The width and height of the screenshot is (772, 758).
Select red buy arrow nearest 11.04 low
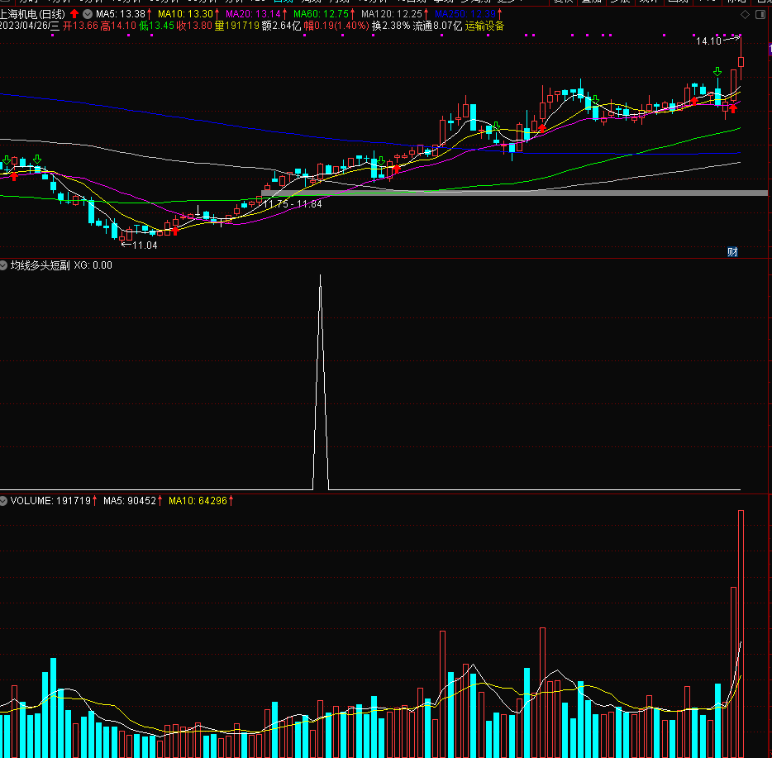pos(175,231)
